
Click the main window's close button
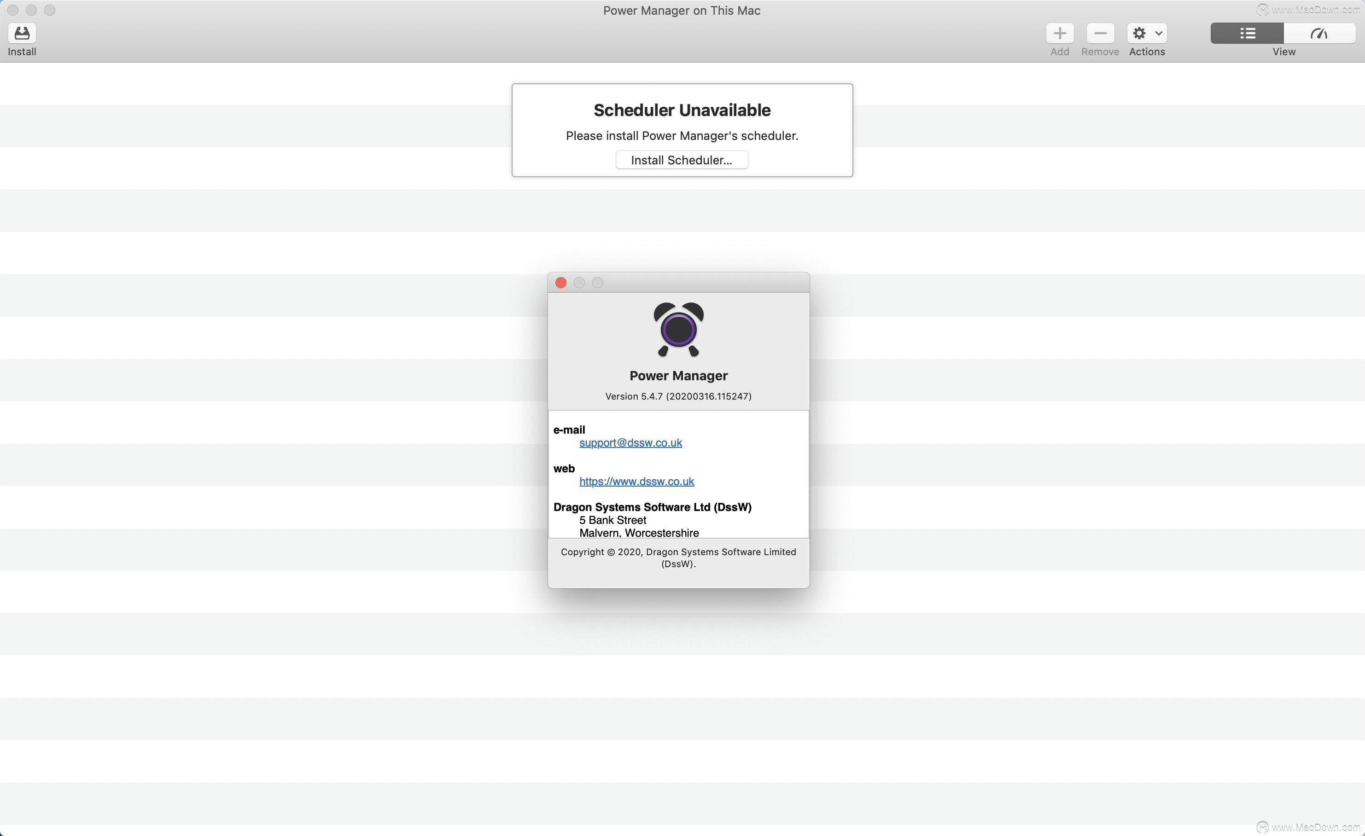[13, 10]
